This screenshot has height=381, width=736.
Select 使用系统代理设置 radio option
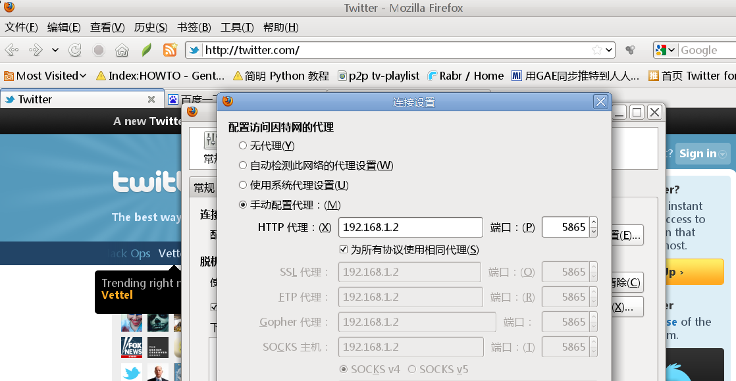[243, 185]
